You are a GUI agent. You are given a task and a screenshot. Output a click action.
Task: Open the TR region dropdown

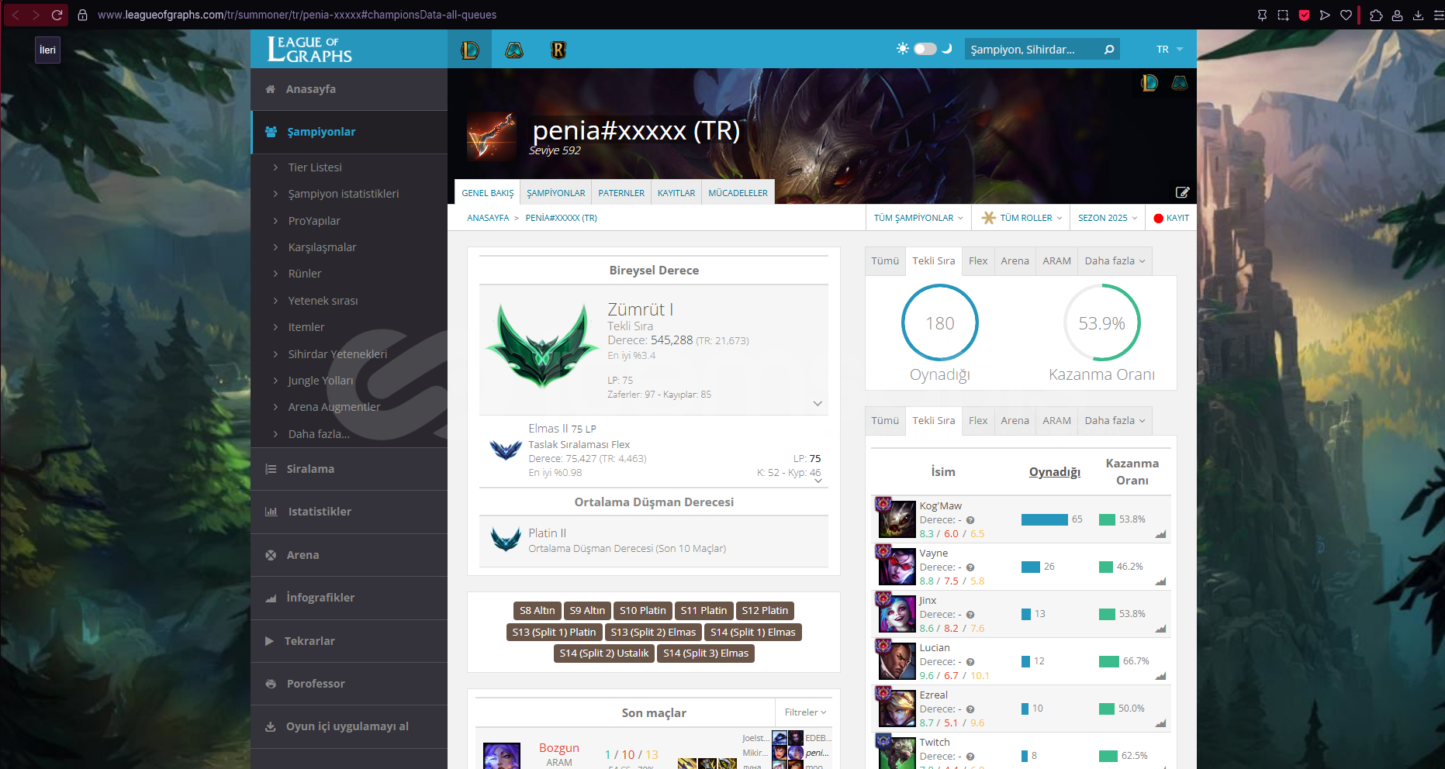point(1170,50)
